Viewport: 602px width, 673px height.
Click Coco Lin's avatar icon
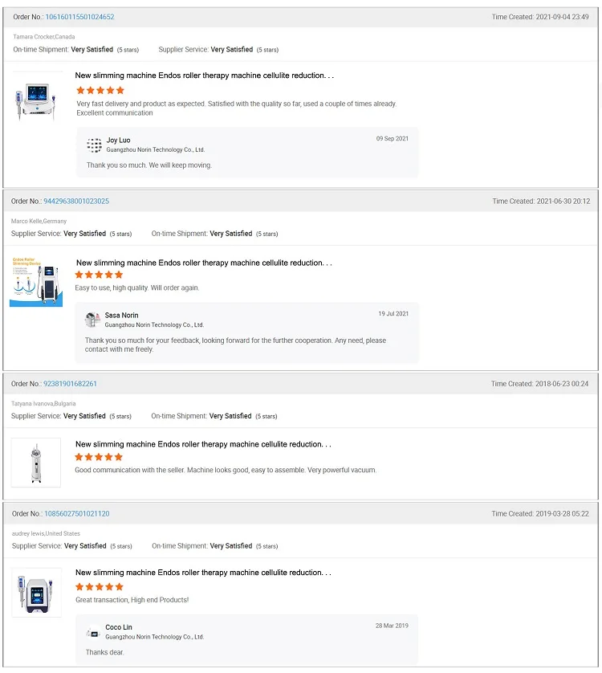93,632
